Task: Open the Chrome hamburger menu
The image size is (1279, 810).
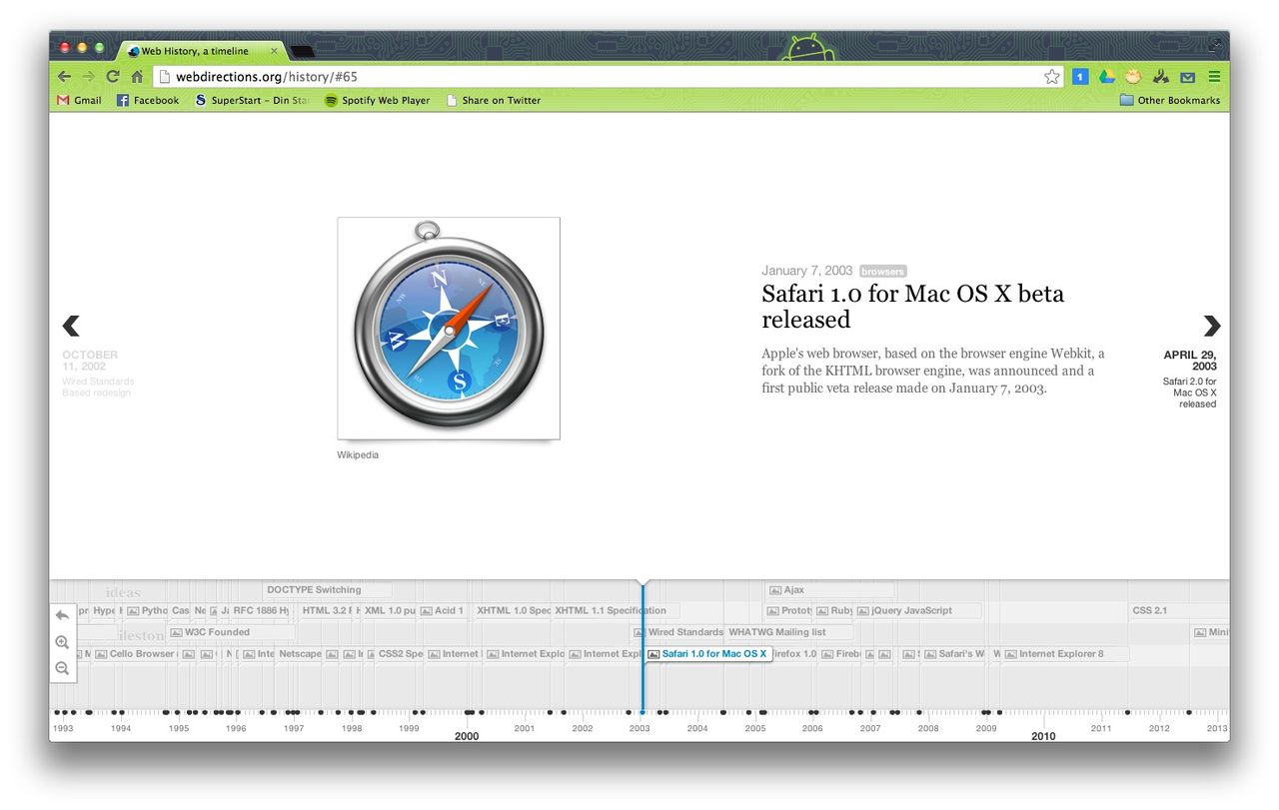Action: point(1214,77)
